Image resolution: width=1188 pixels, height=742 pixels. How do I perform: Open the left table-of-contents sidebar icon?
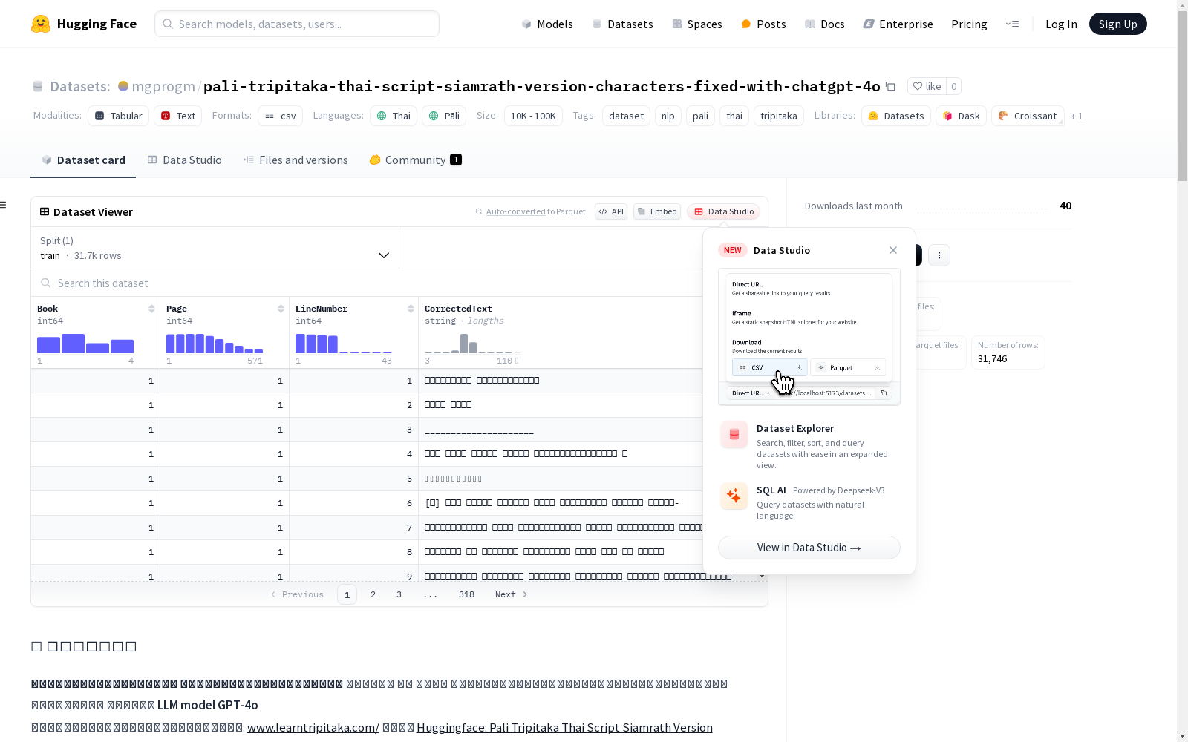[x=4, y=205]
